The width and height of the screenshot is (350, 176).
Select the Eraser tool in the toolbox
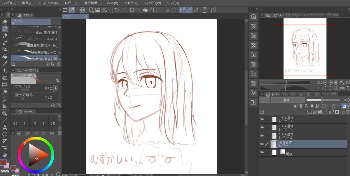tap(5, 22)
